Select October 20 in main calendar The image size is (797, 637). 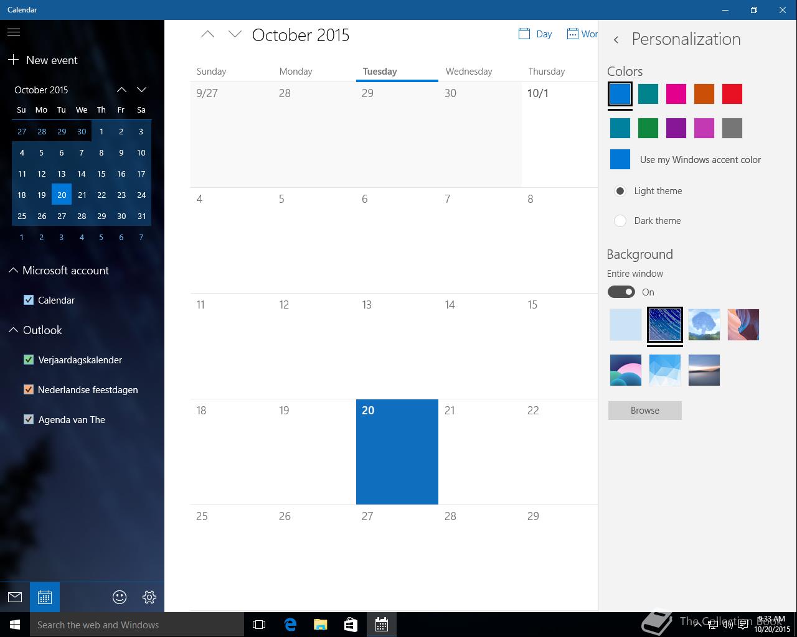click(397, 452)
